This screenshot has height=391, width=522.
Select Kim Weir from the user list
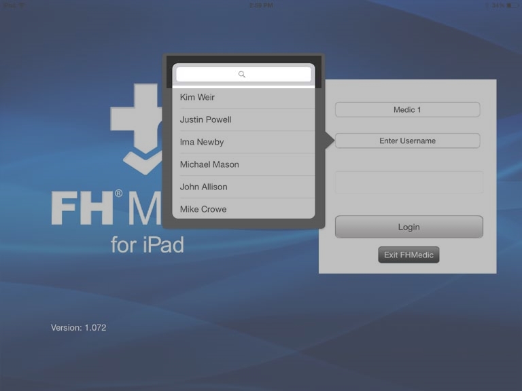[243, 98]
